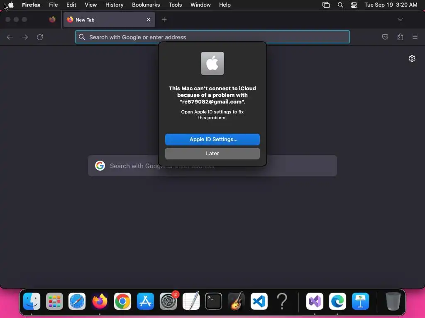Open Visual Studio Code from Dock
The image size is (425, 318).
pos(259,301)
